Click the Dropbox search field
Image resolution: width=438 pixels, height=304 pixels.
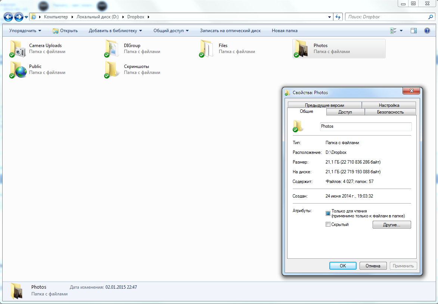click(x=386, y=17)
